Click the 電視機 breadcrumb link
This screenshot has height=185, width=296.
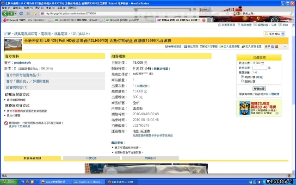click(x=46, y=34)
